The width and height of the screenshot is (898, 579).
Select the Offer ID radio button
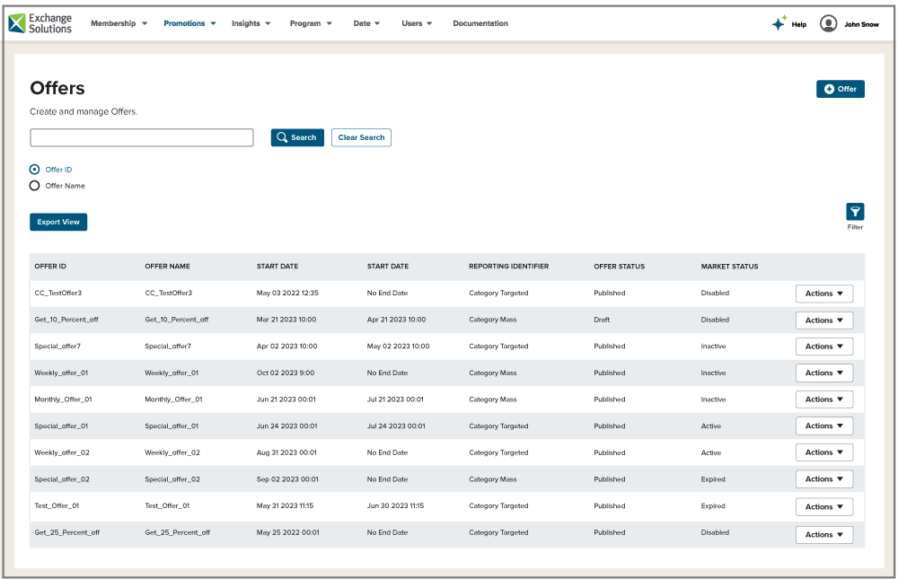pos(35,170)
